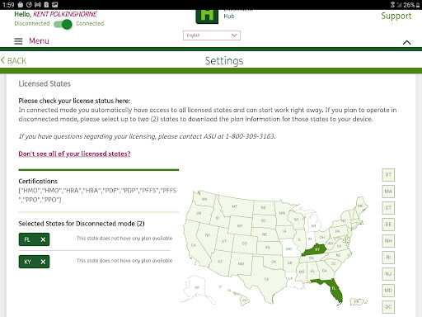The image size is (422, 317).
Task: Select the VT state box
Action: click(388, 175)
